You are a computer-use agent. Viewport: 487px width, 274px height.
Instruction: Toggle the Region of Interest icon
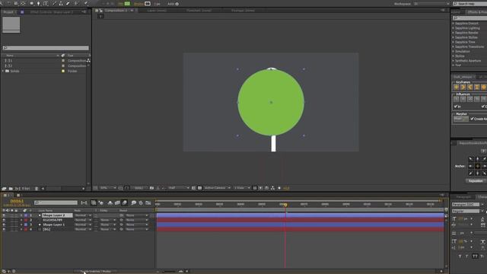point(193,188)
